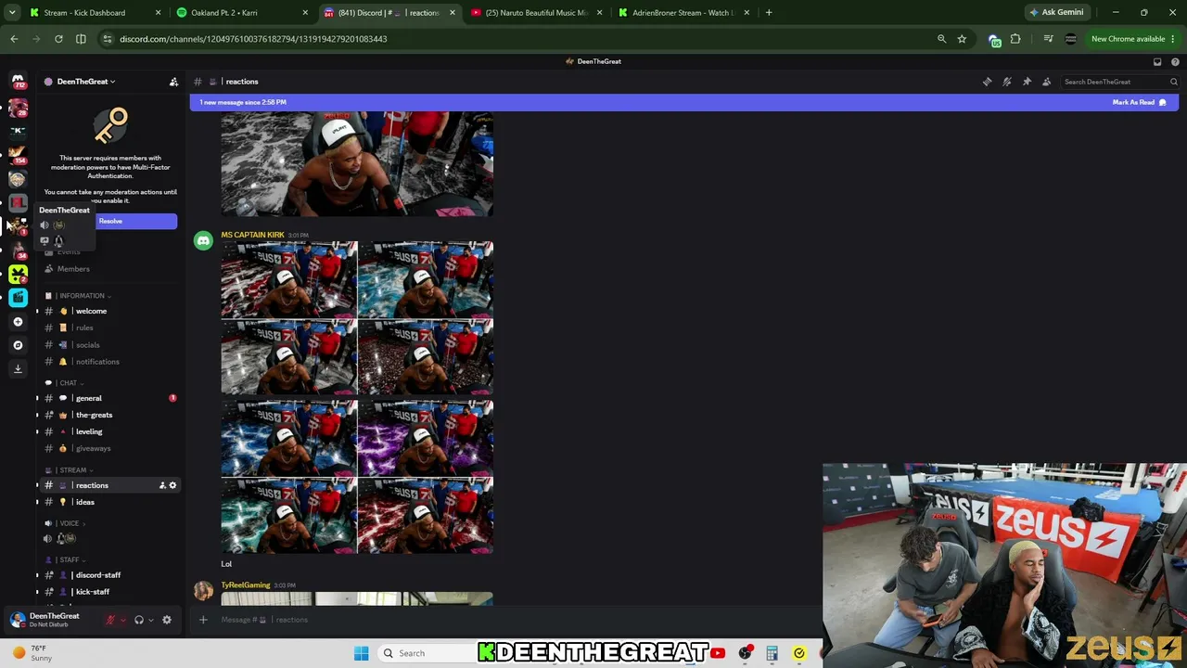The width and height of the screenshot is (1187, 668).
Task: Click Mark As Read button
Action: 1140,102
